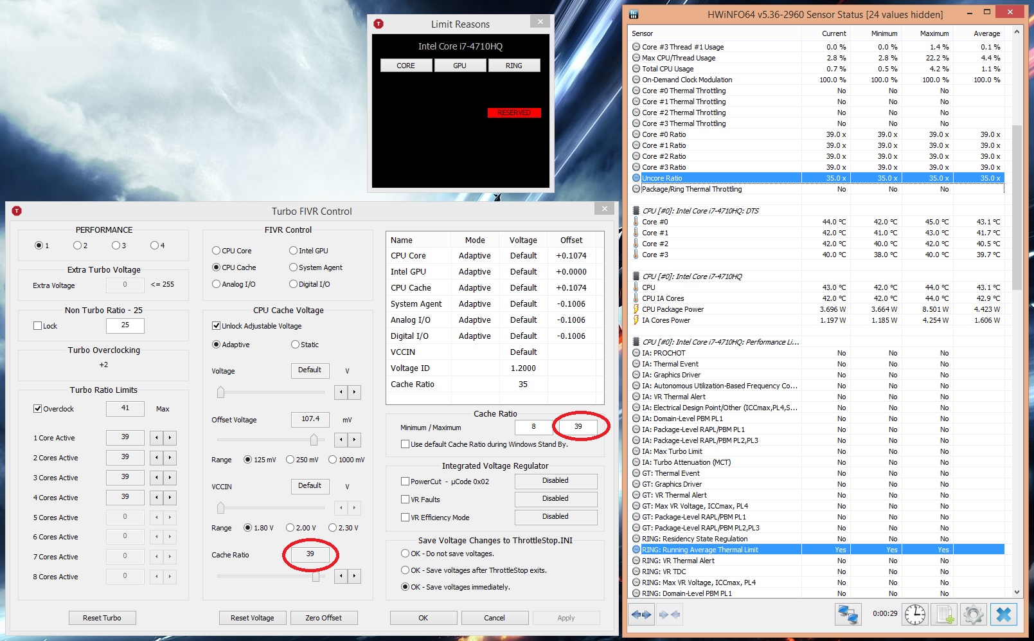Click the network remote monitoring icon

848,615
